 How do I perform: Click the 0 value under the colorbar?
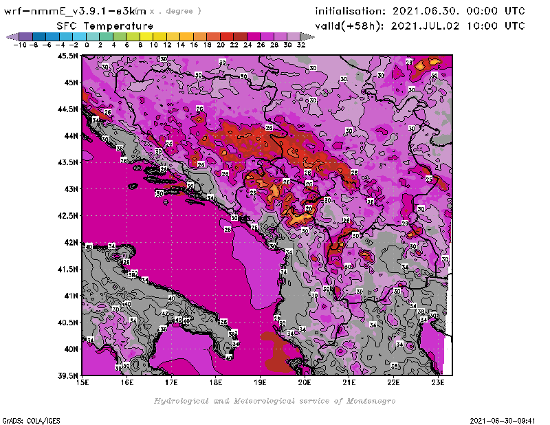tap(87, 45)
